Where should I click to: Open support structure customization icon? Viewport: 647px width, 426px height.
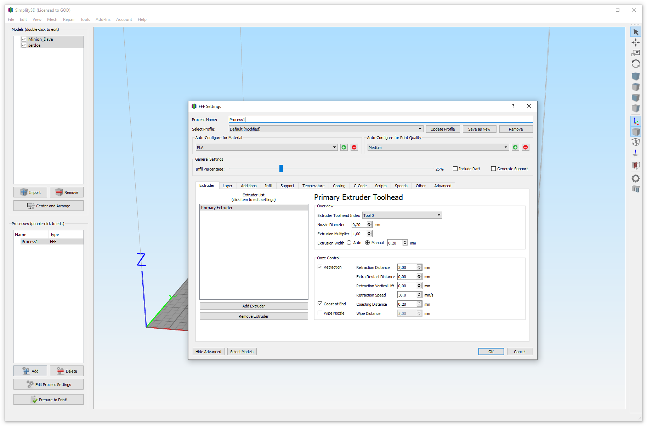click(x=636, y=189)
